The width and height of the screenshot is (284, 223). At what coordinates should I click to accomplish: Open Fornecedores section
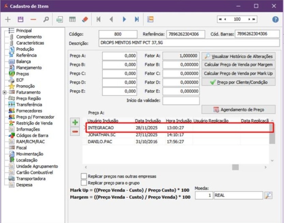point(29,111)
